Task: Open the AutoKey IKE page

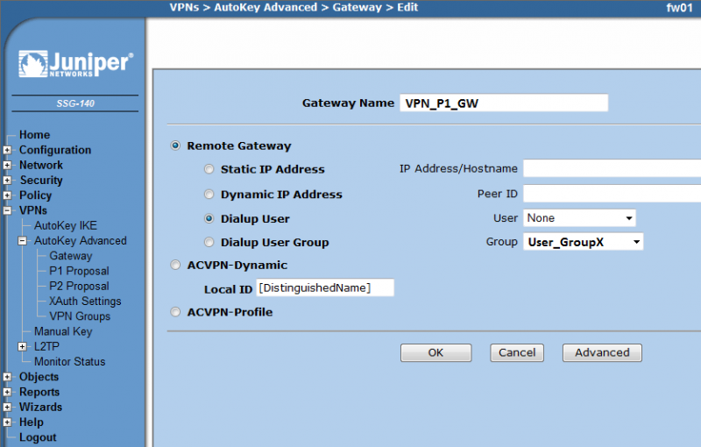Action: pos(66,225)
